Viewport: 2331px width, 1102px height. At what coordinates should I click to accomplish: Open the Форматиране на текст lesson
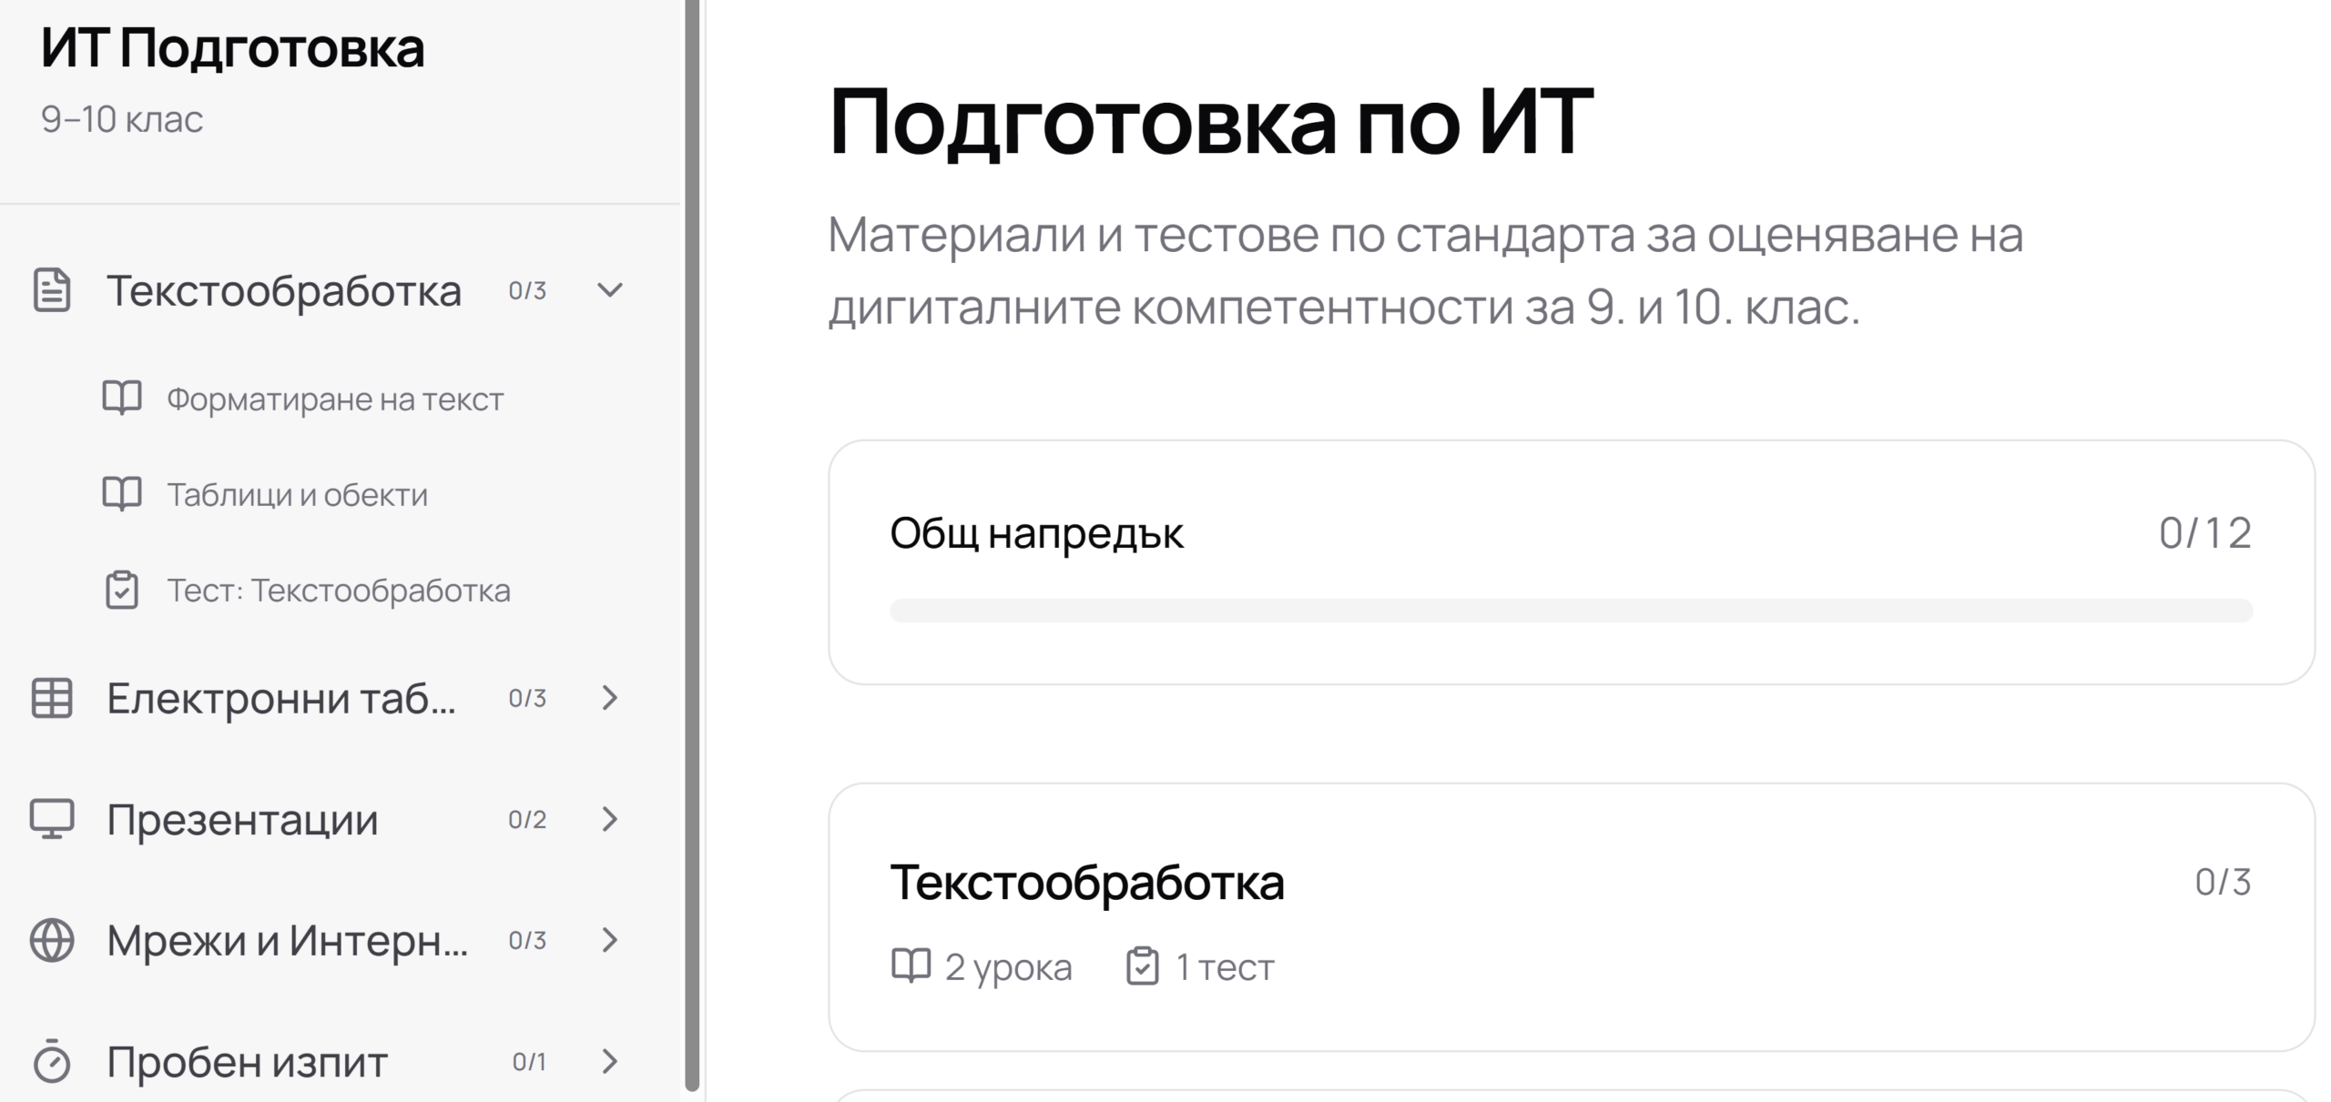click(334, 399)
